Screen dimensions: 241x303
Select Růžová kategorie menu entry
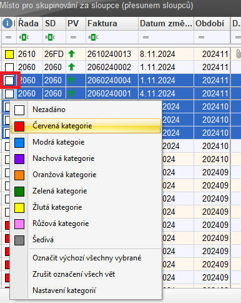86,223
